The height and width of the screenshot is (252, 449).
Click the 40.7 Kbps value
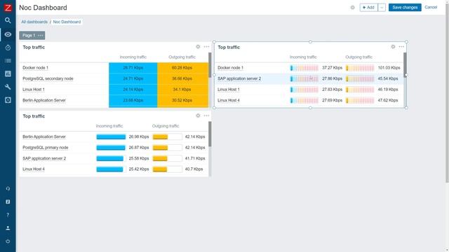(x=194, y=169)
